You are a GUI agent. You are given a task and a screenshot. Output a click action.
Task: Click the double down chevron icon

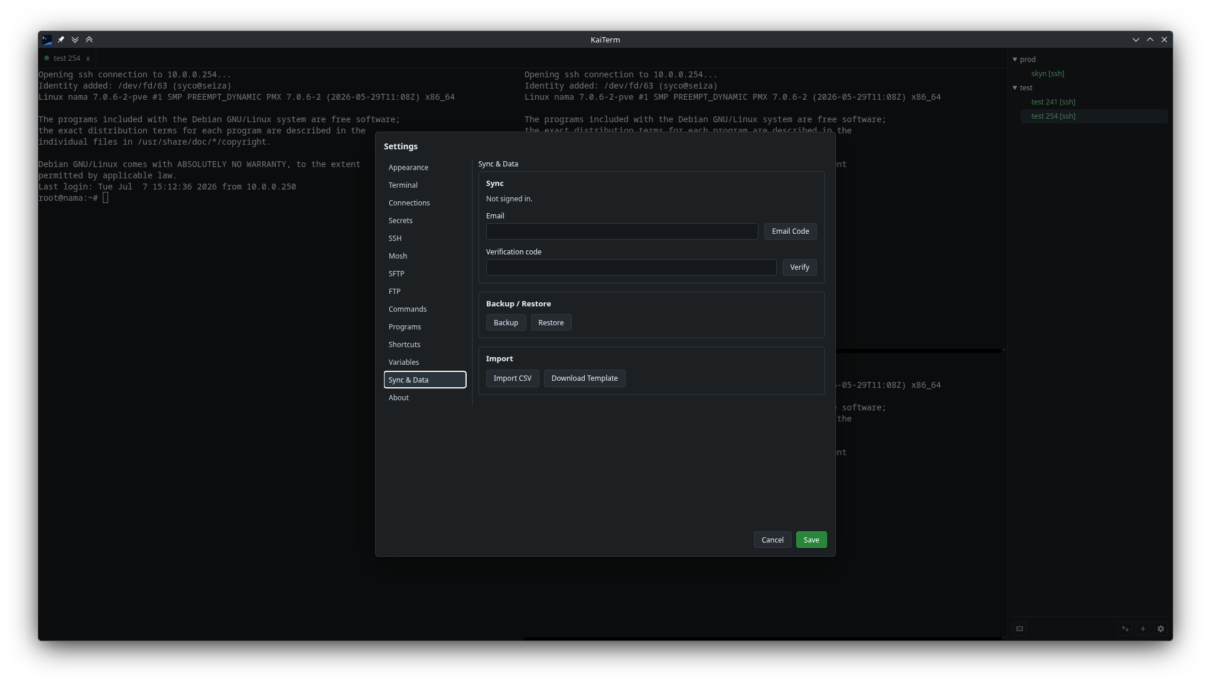(x=75, y=40)
